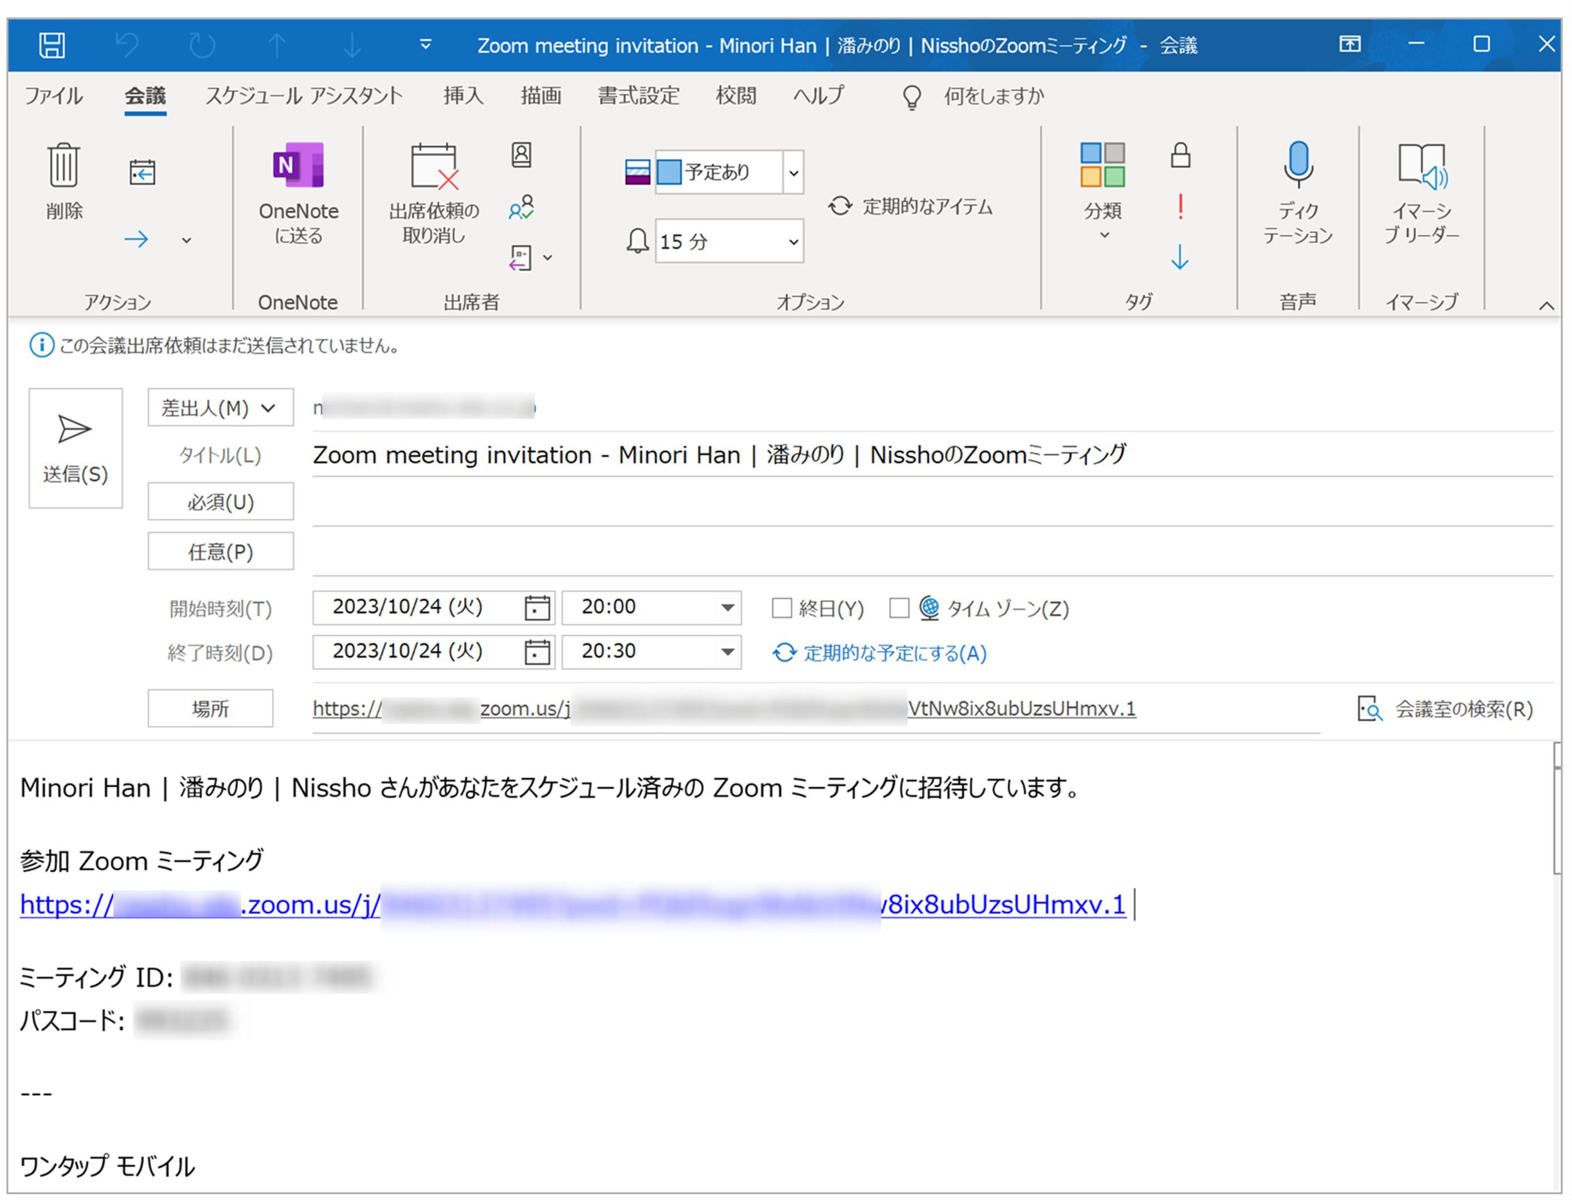
Task: Toggle high importance exclamation mark
Action: pyautogui.click(x=1181, y=207)
